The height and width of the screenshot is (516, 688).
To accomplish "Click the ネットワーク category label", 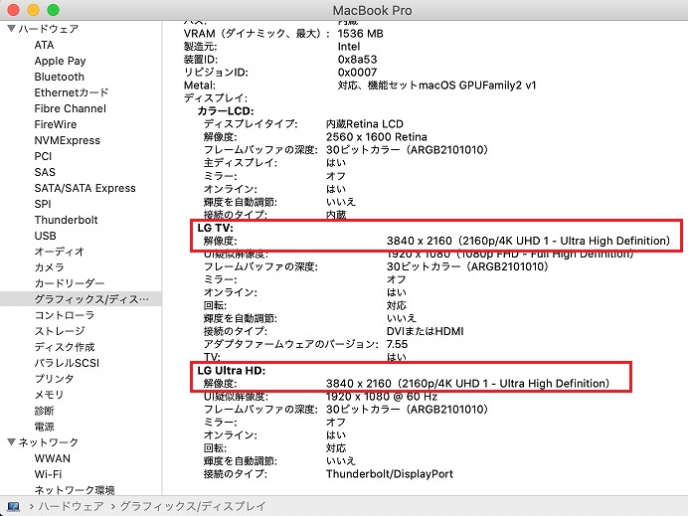I will pyautogui.click(x=49, y=442).
